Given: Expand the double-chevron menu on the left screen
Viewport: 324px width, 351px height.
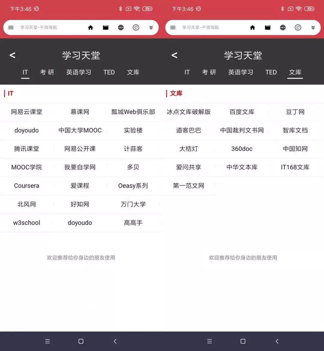Looking at the screenshot, I should [x=151, y=28].
